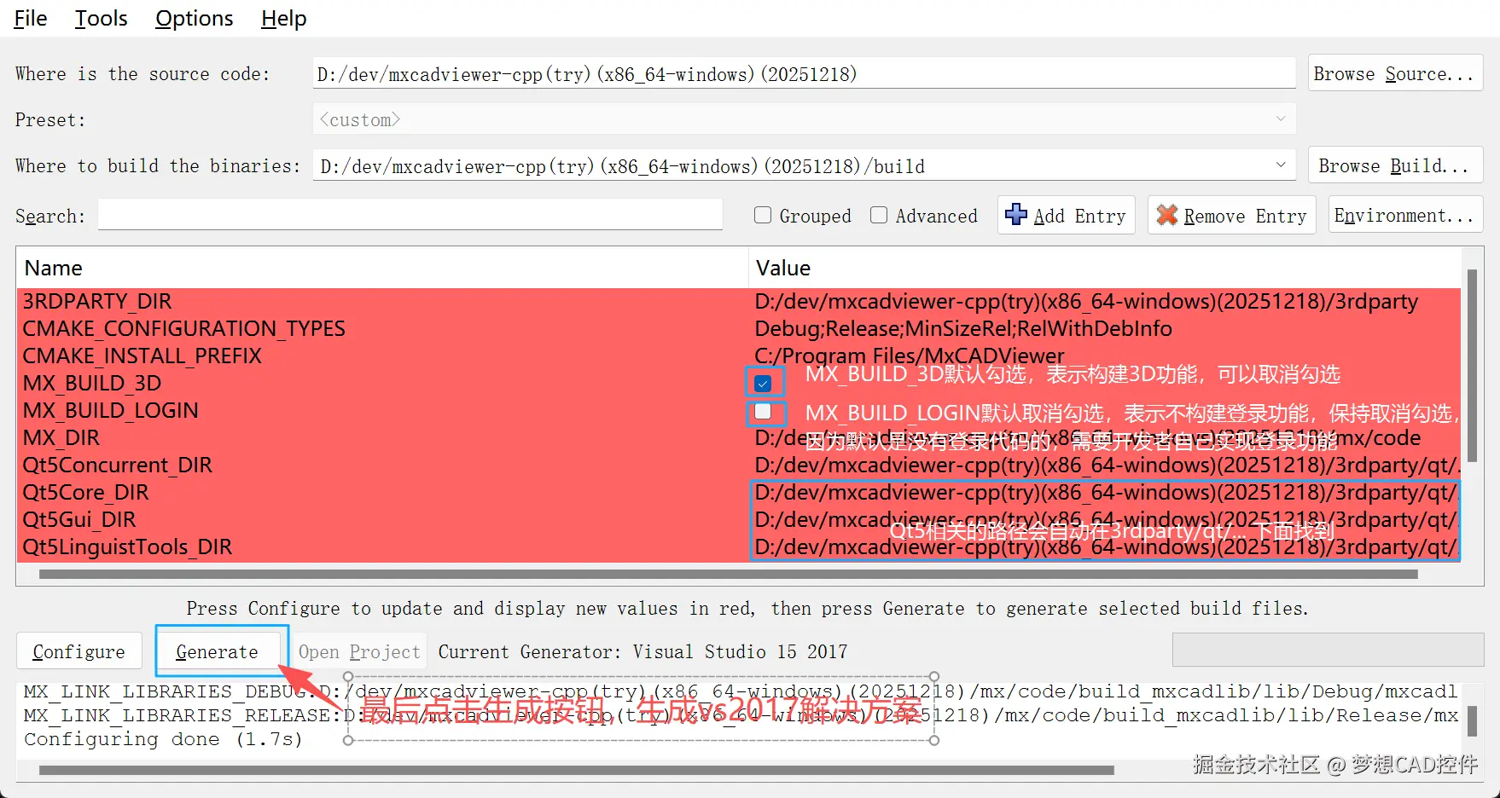1500x798 pixels.
Task: Click the Debug;Release;MinSizeRel;RelWithDebInfo value
Action: [963, 328]
